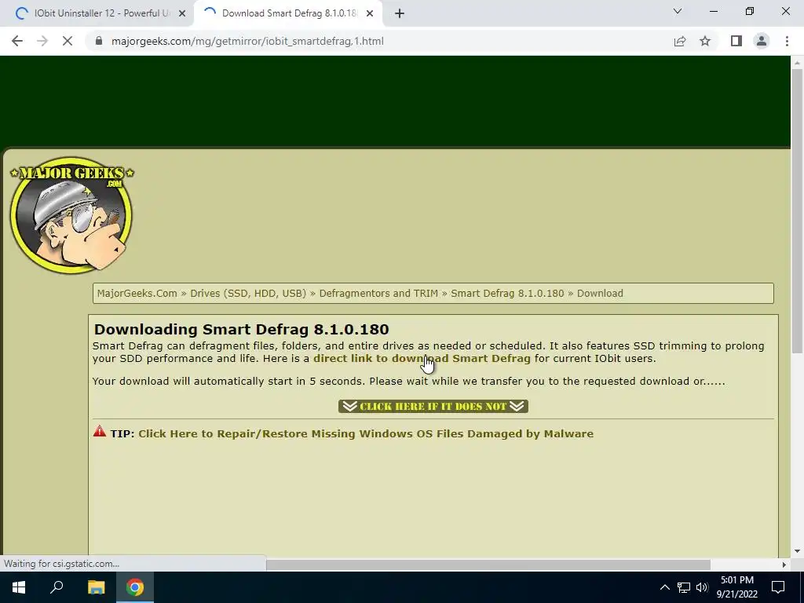Click Downloading Smart Defrag 8.1.0.180 heading
This screenshot has height=603, width=804.
pos(242,329)
